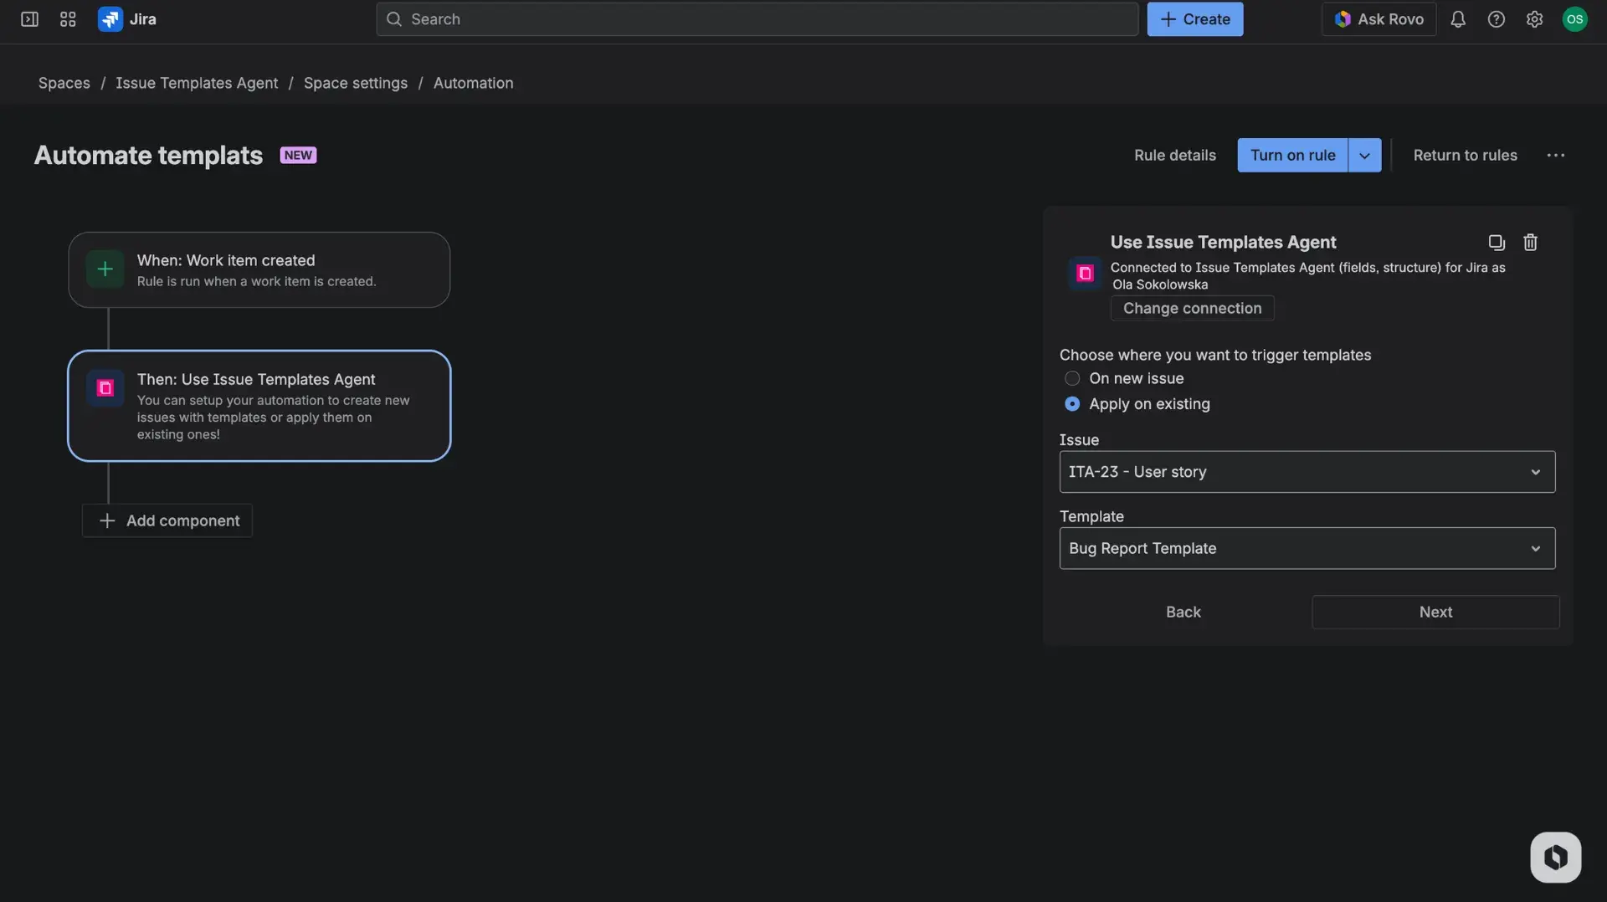Switch to Rule details
The width and height of the screenshot is (1607, 902).
pos(1174,155)
